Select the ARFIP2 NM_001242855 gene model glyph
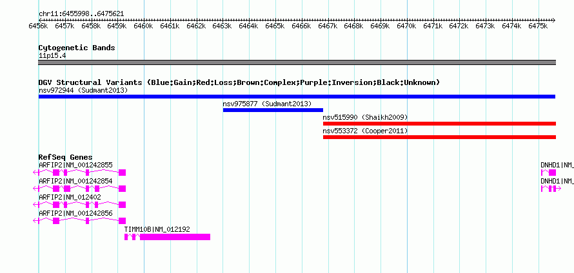The height and width of the screenshot is (273, 574). point(79,173)
